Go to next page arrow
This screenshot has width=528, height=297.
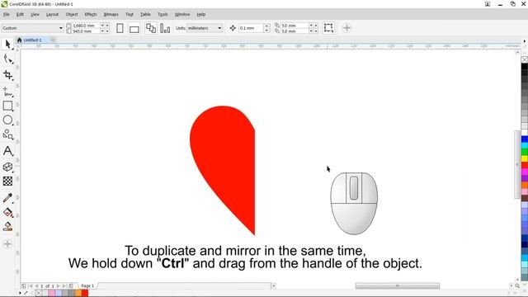(58, 286)
